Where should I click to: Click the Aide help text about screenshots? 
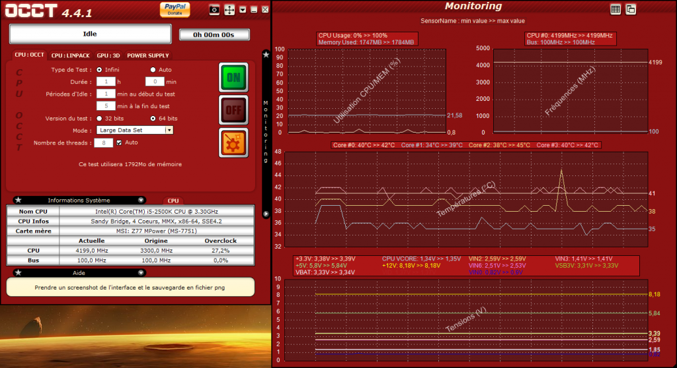[x=130, y=288]
